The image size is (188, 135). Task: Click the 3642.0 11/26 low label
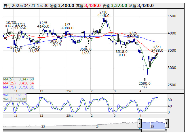(34, 49)
